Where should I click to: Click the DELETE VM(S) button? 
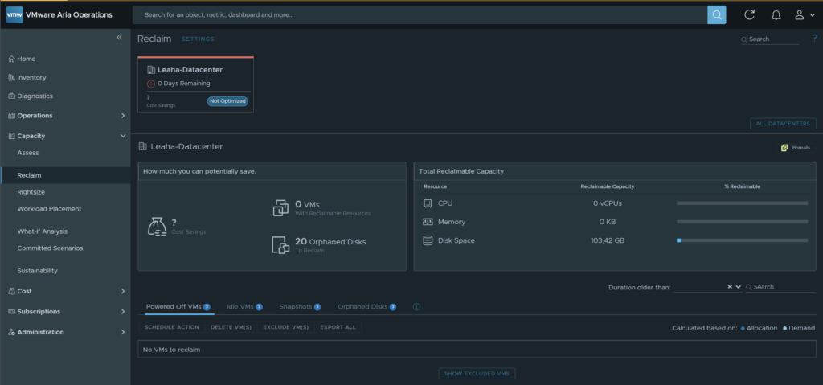tap(231, 327)
